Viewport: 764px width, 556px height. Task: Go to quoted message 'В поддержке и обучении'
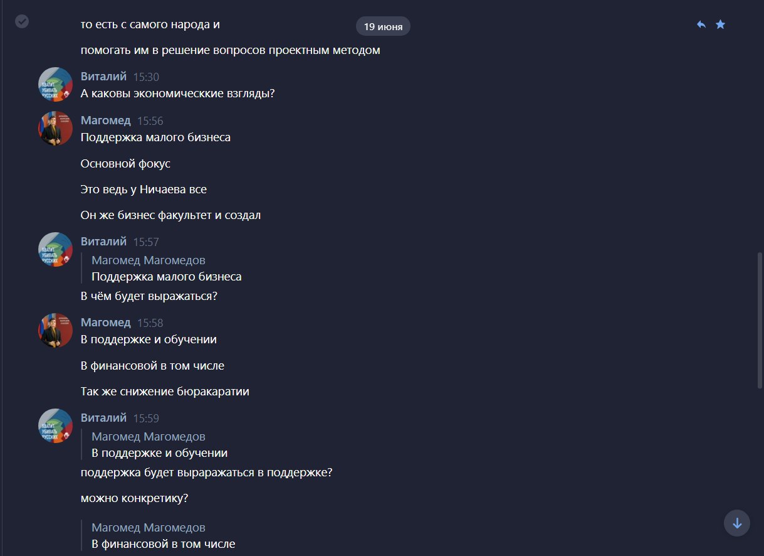coord(160,444)
